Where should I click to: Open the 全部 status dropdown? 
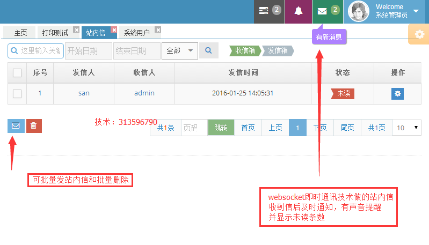(180, 51)
